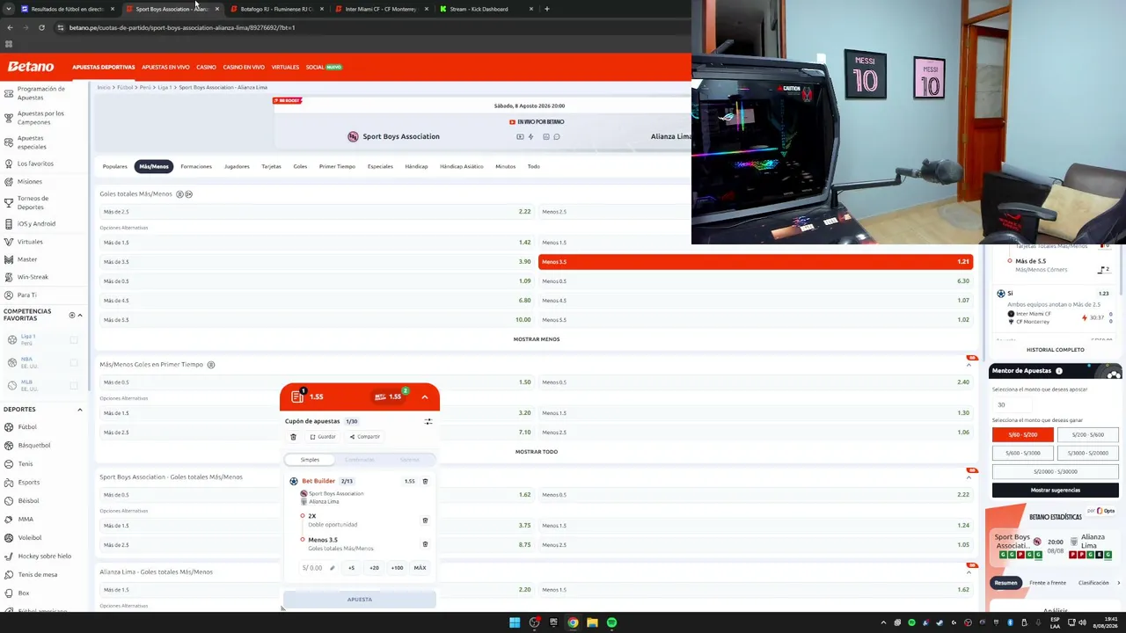This screenshot has height=633, width=1126.
Task: Reload the browser page
Action: (x=41, y=27)
